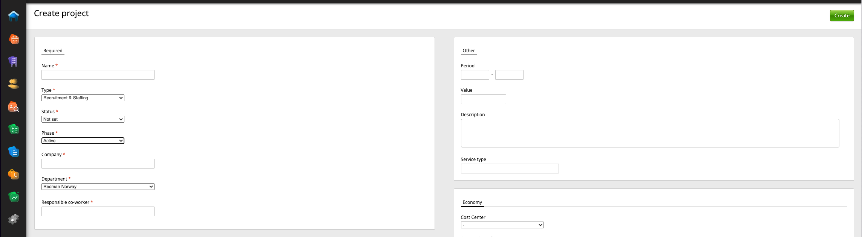
Task: Expand the Type dropdown
Action: click(x=83, y=98)
